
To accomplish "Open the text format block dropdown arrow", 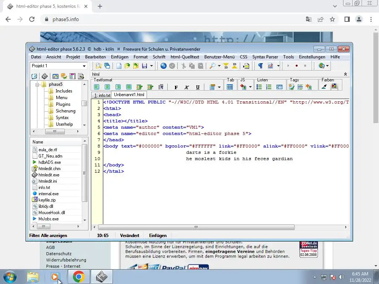I will (219, 87).
